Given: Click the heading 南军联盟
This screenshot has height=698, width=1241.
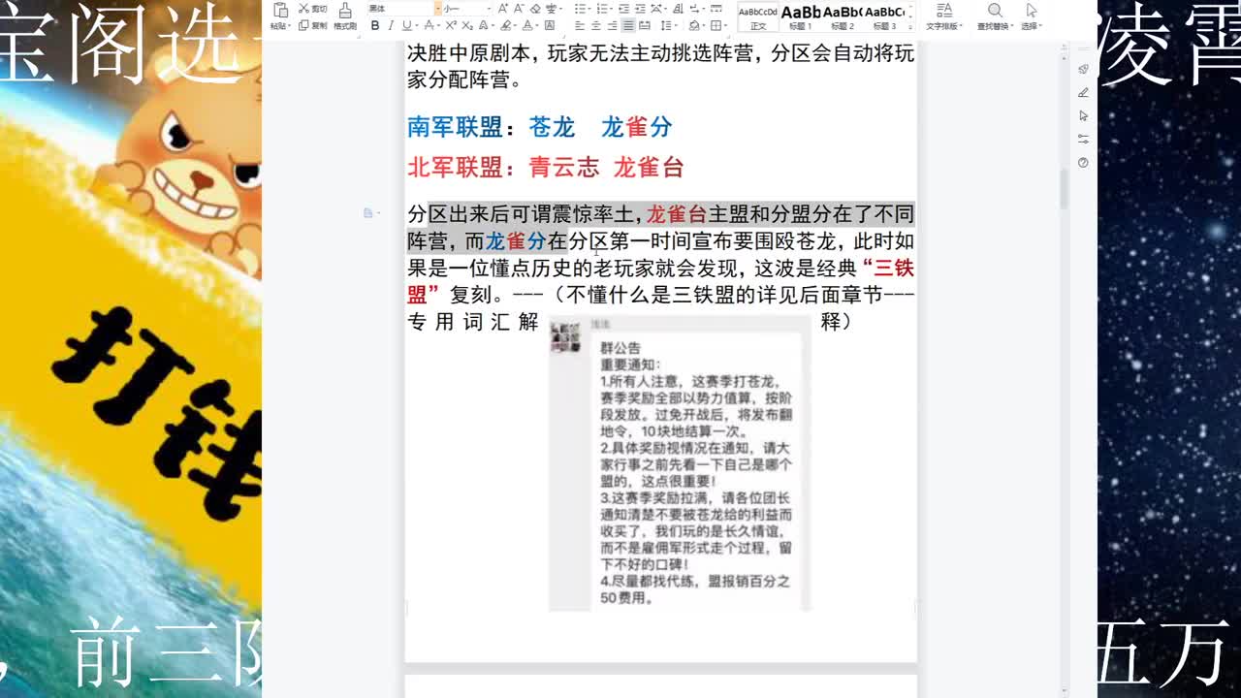Looking at the screenshot, I should 455,127.
